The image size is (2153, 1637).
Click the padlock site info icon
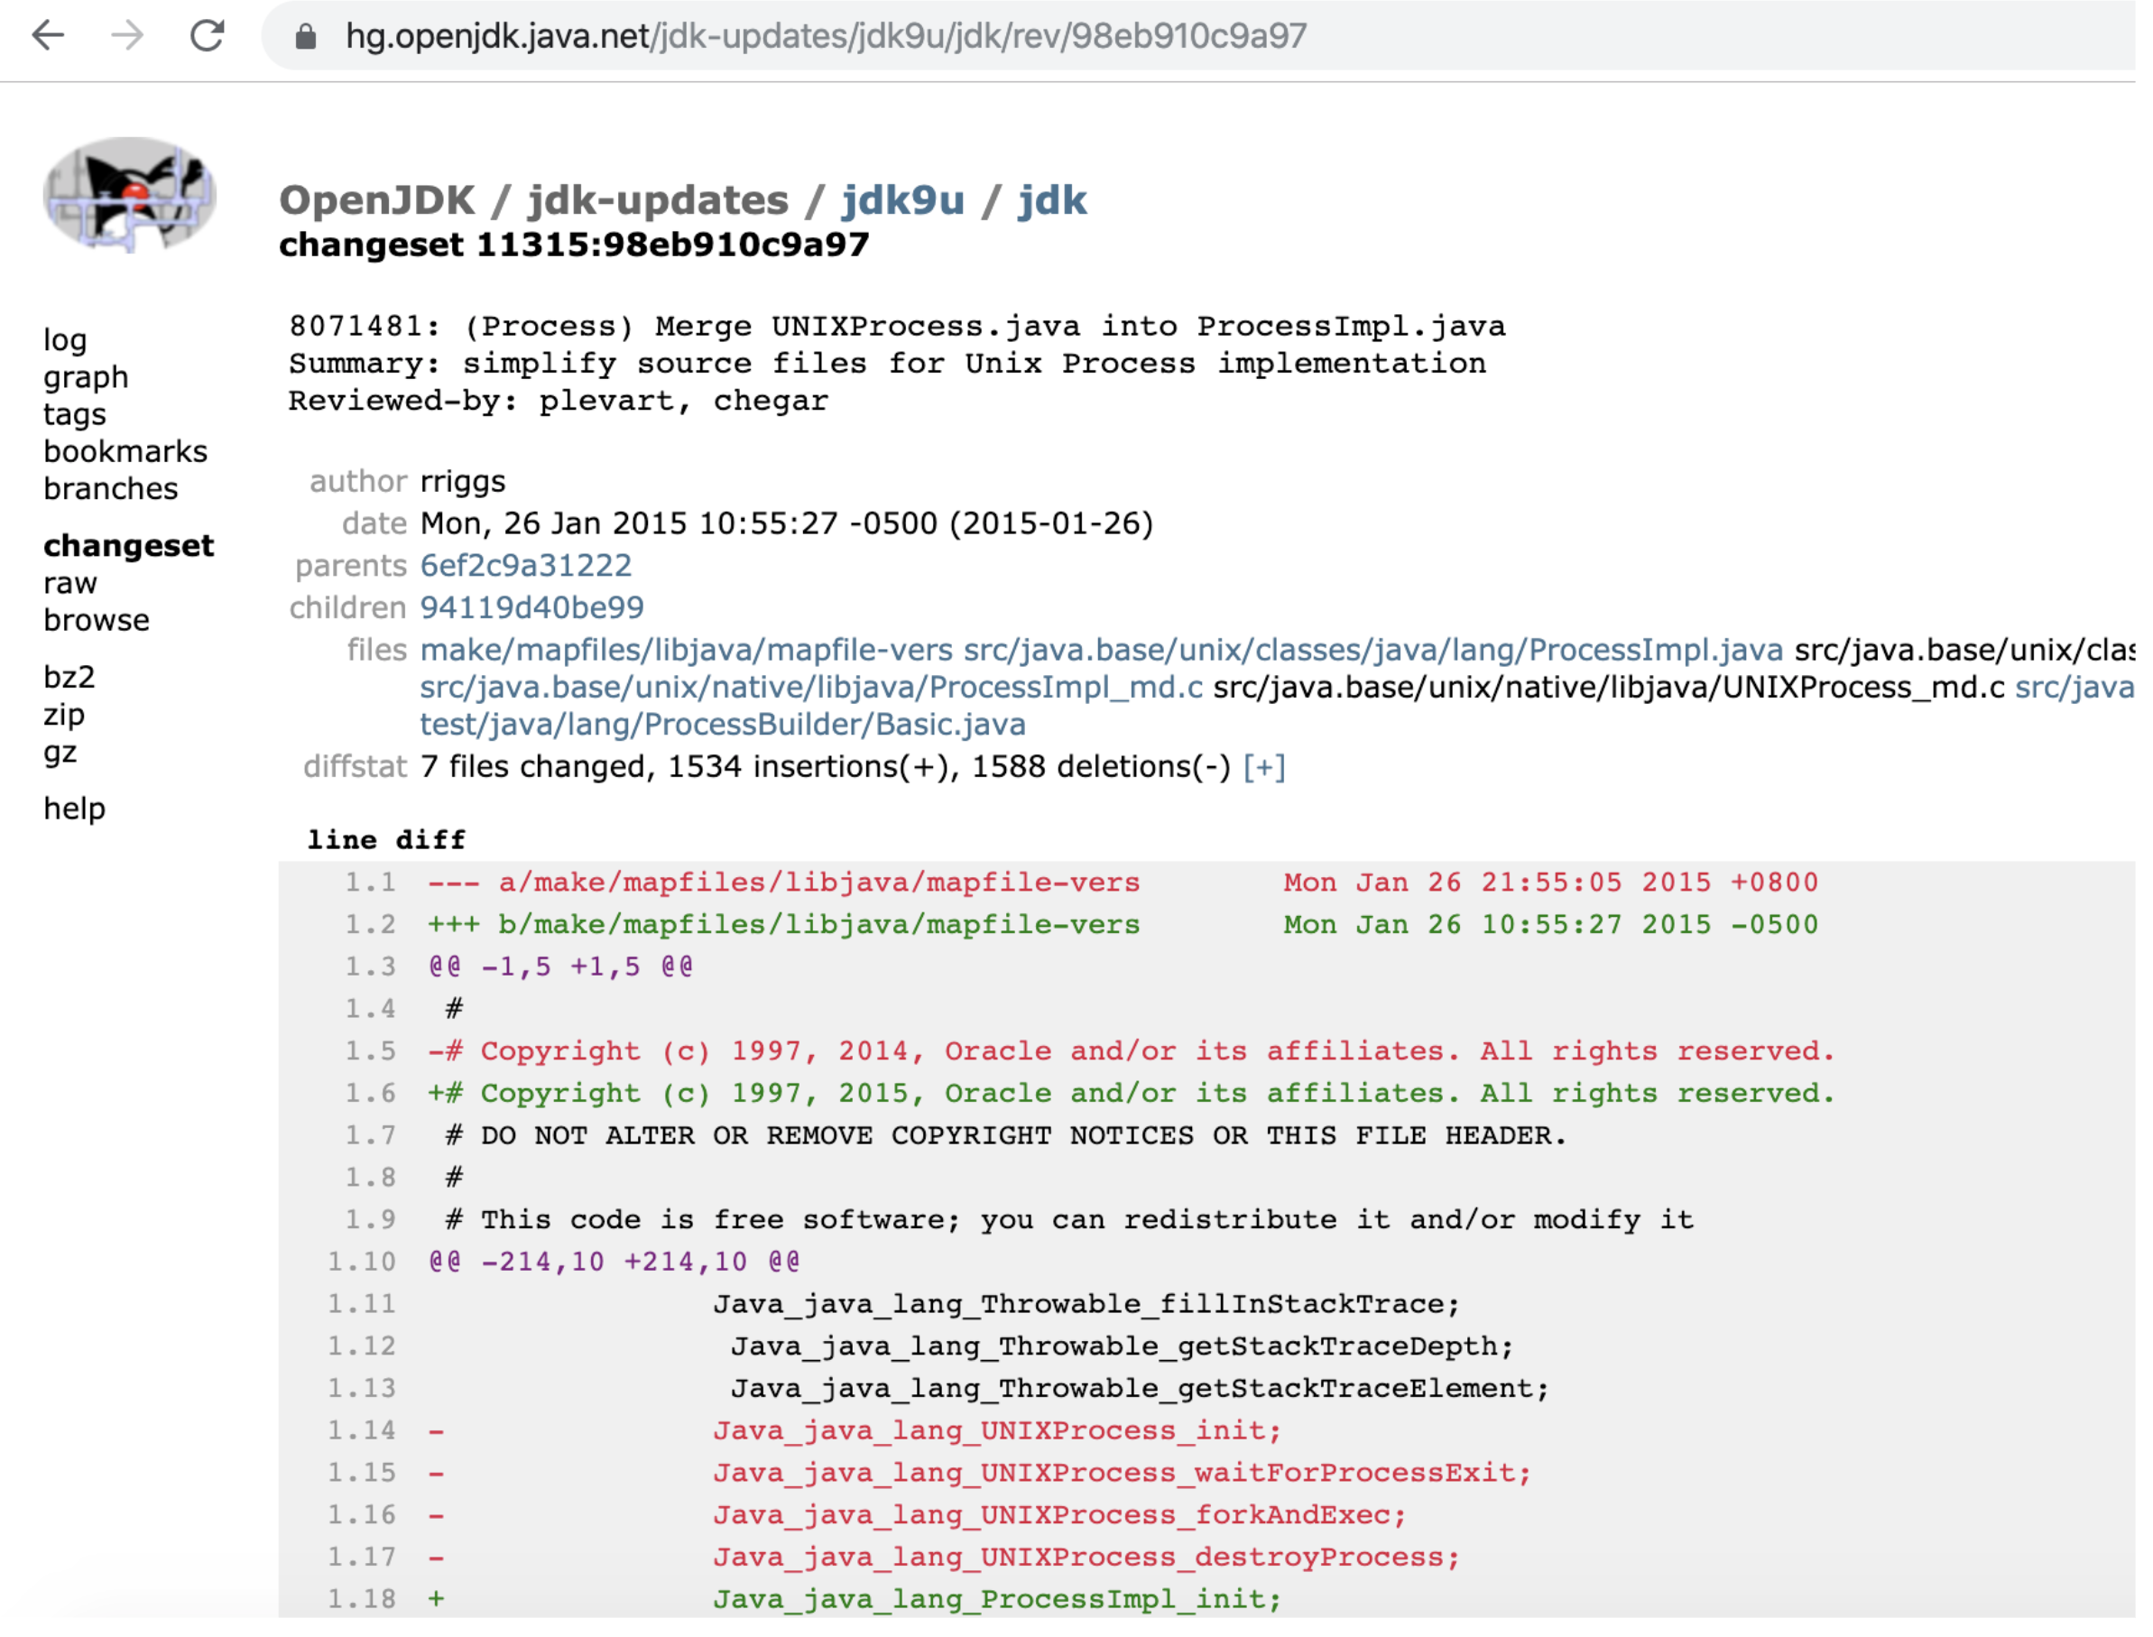coord(307,37)
